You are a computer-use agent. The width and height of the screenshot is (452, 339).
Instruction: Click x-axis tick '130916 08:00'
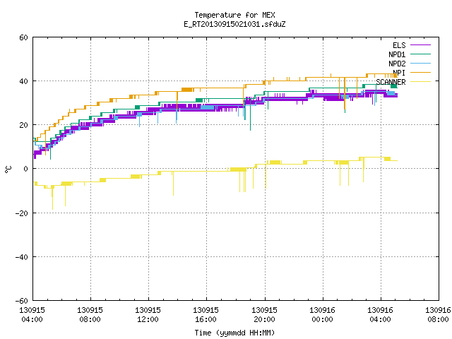[x=438, y=315]
